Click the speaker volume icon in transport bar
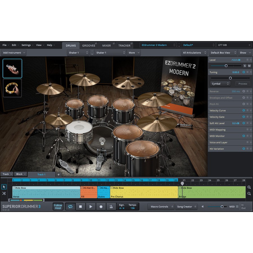253x253 pixels. [x=202, y=207]
